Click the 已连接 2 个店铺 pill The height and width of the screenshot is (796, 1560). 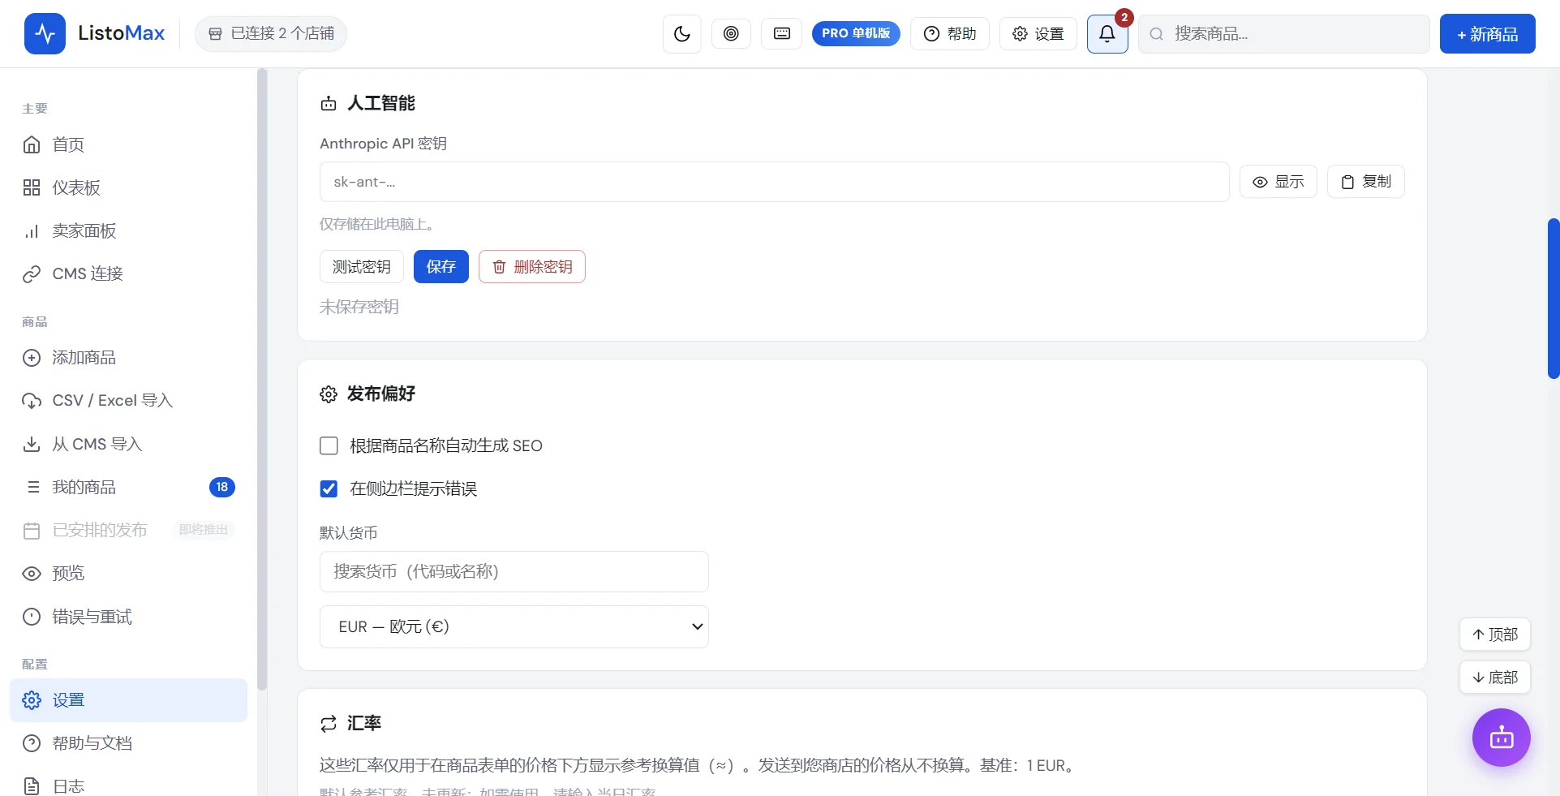click(x=271, y=33)
